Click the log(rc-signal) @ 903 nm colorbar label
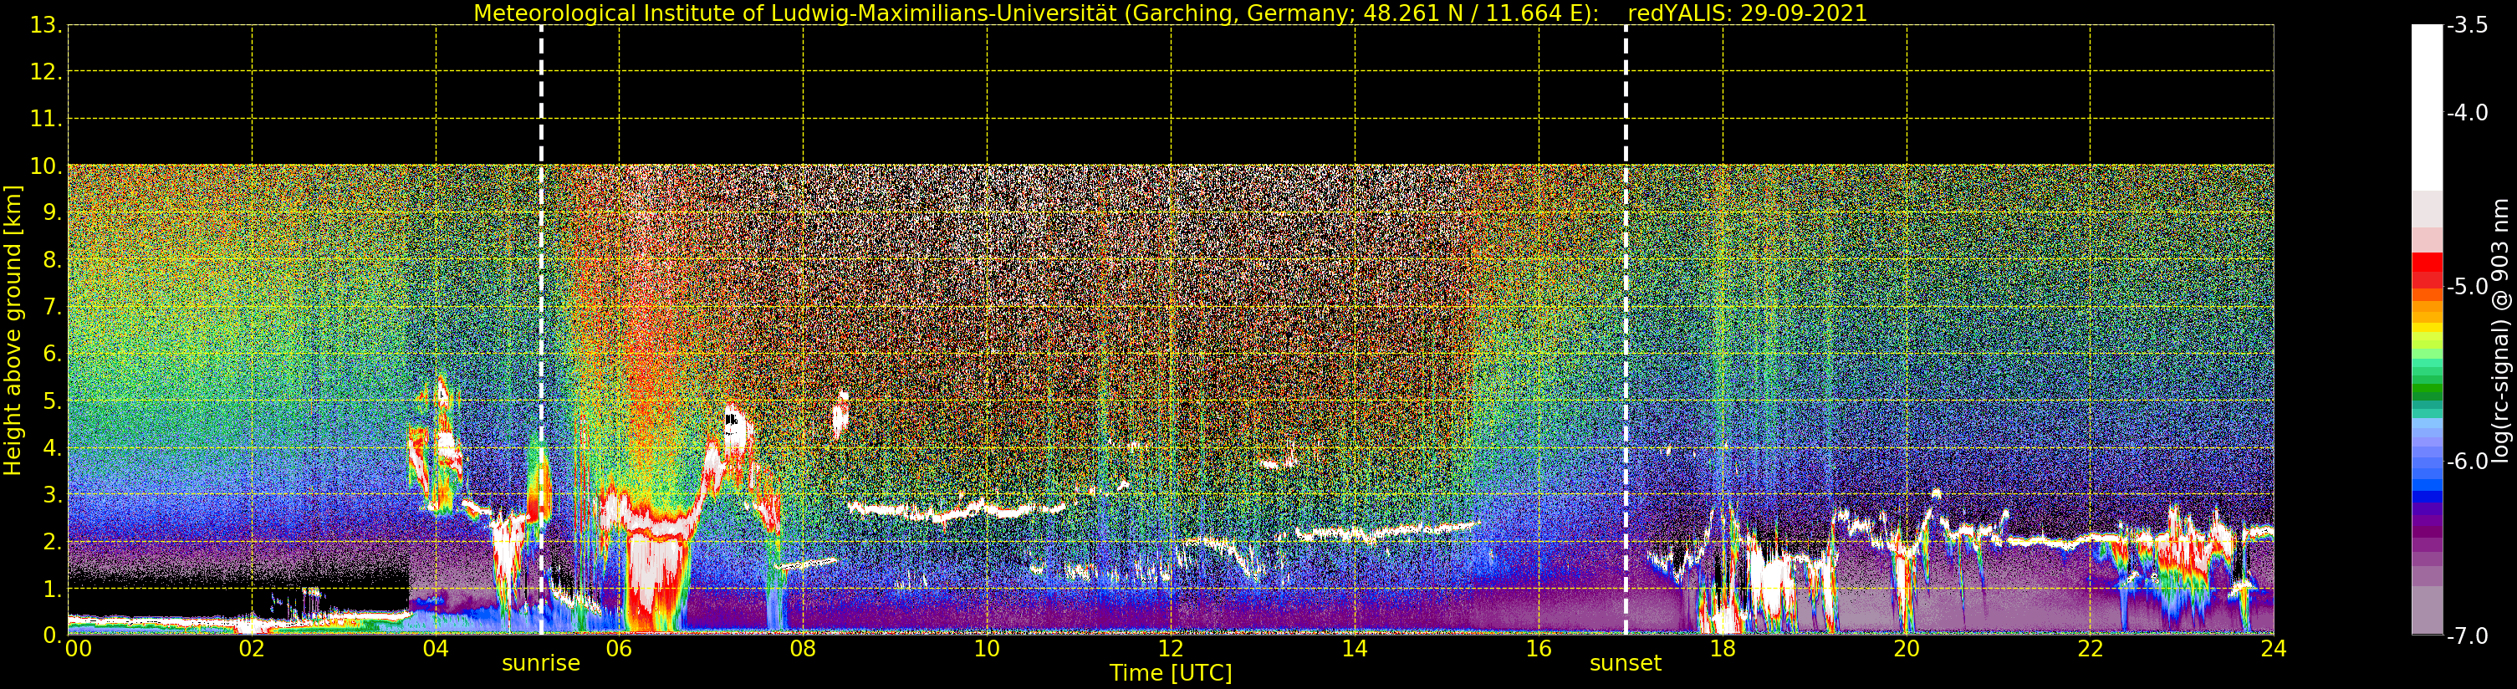This screenshot has height=689, width=2517. tap(2500, 330)
